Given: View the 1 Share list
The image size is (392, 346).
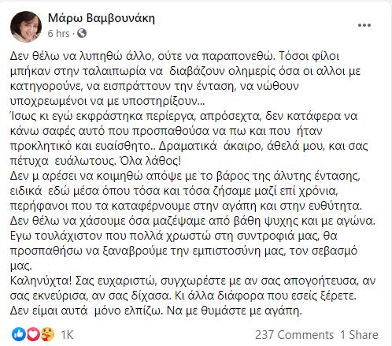Looking at the screenshot, I should [x=359, y=335].
